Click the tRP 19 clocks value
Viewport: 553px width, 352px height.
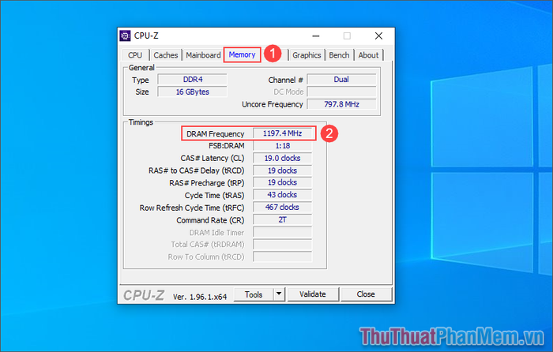pos(283,182)
